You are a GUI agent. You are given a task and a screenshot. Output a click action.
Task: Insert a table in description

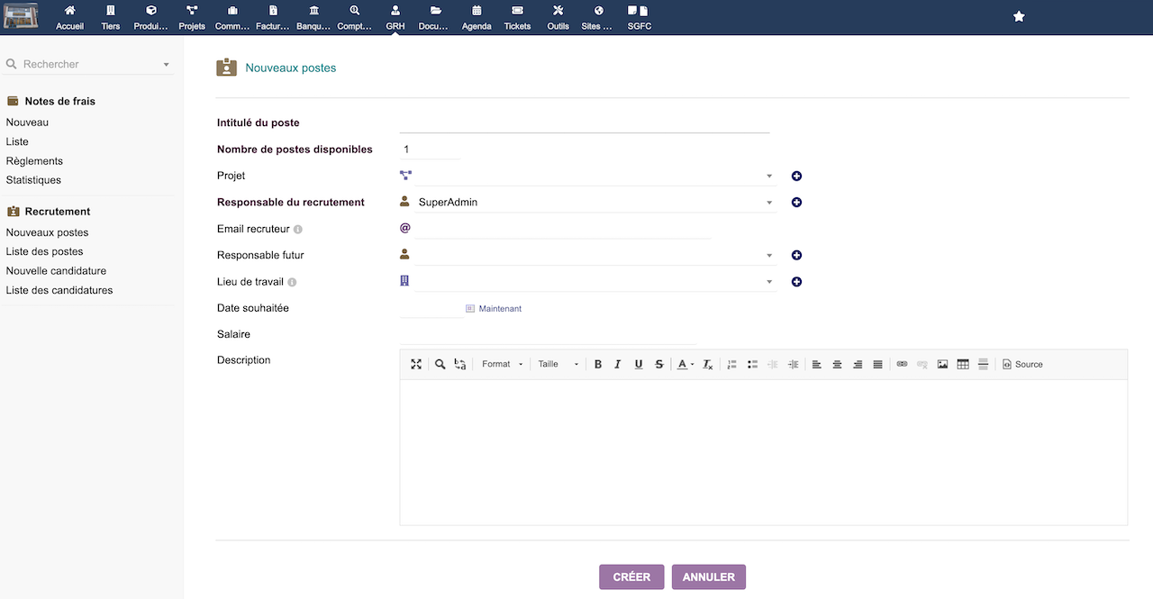pos(963,364)
